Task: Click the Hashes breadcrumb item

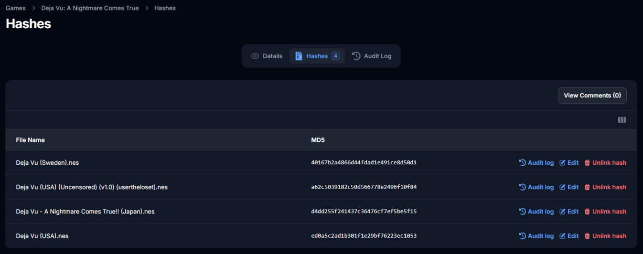Action: point(165,8)
